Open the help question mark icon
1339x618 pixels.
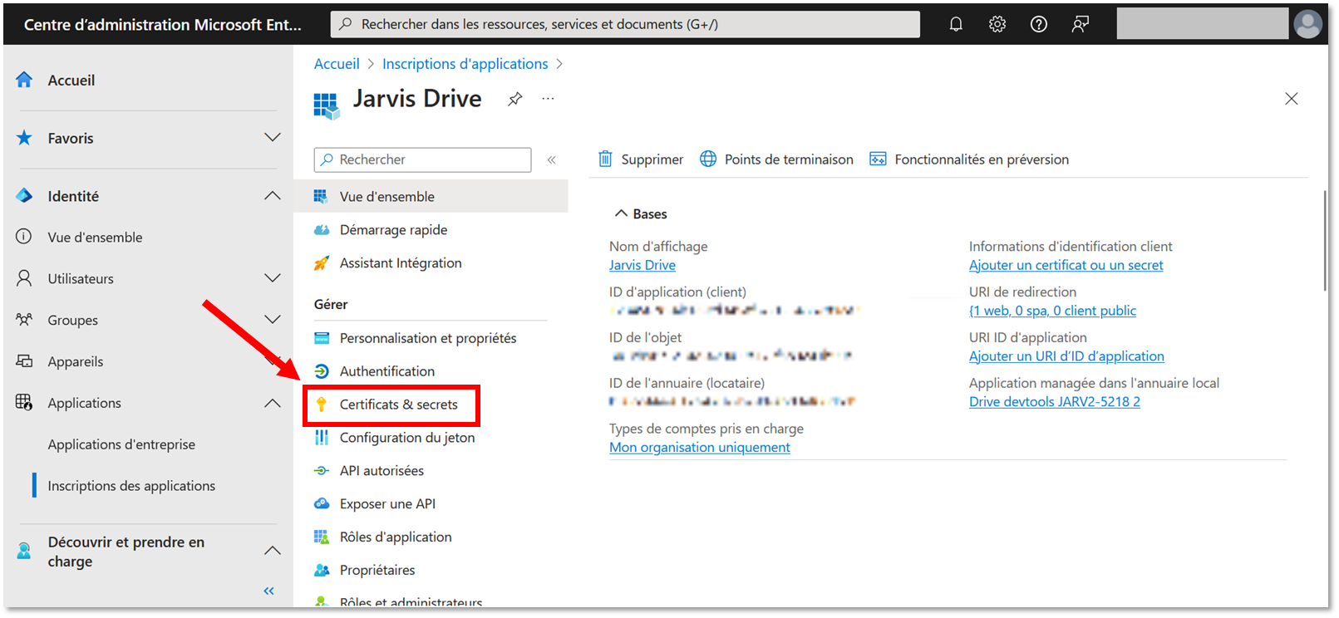click(1039, 24)
